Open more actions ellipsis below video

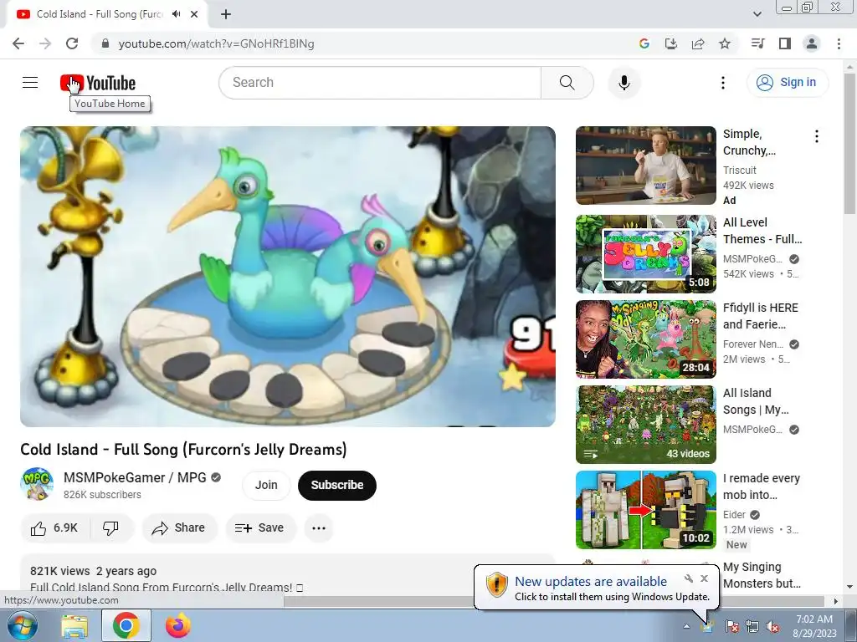319,528
